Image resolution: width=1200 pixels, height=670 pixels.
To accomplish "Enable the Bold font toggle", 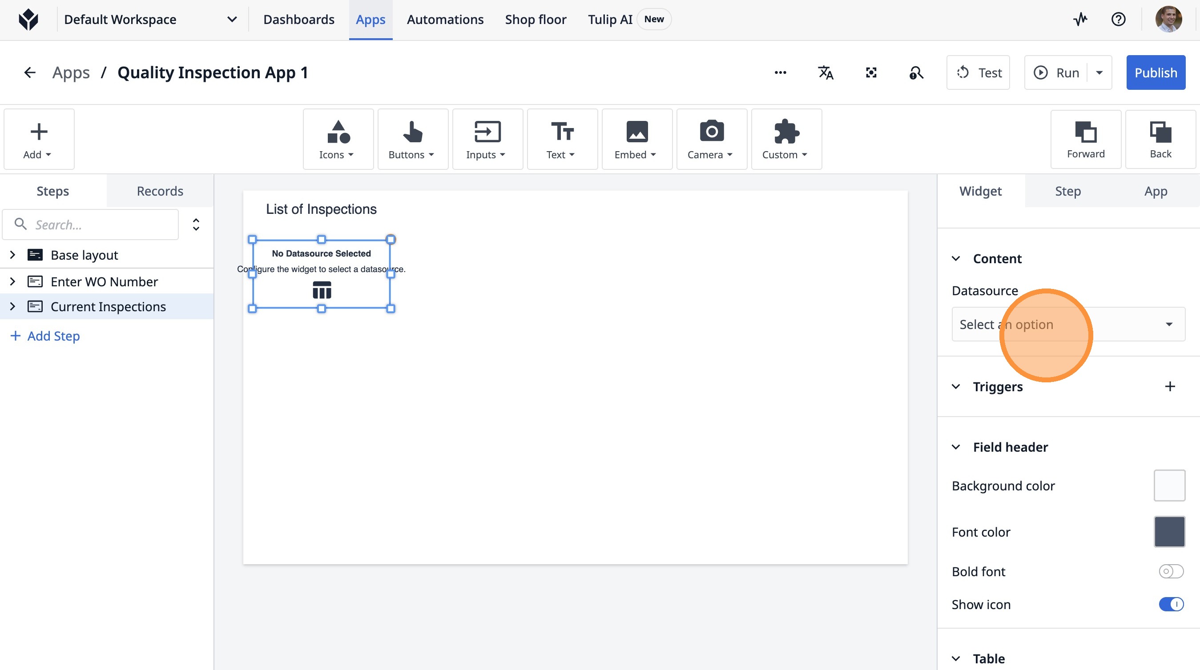I will (1171, 571).
